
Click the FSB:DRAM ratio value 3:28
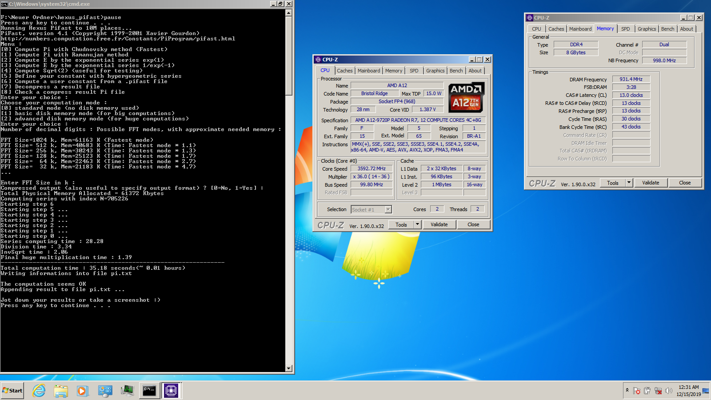631,87
